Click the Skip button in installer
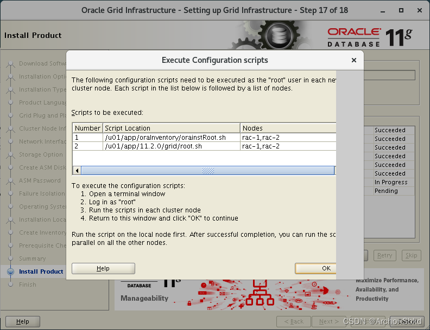The height and width of the screenshot is (330, 430). point(411,256)
